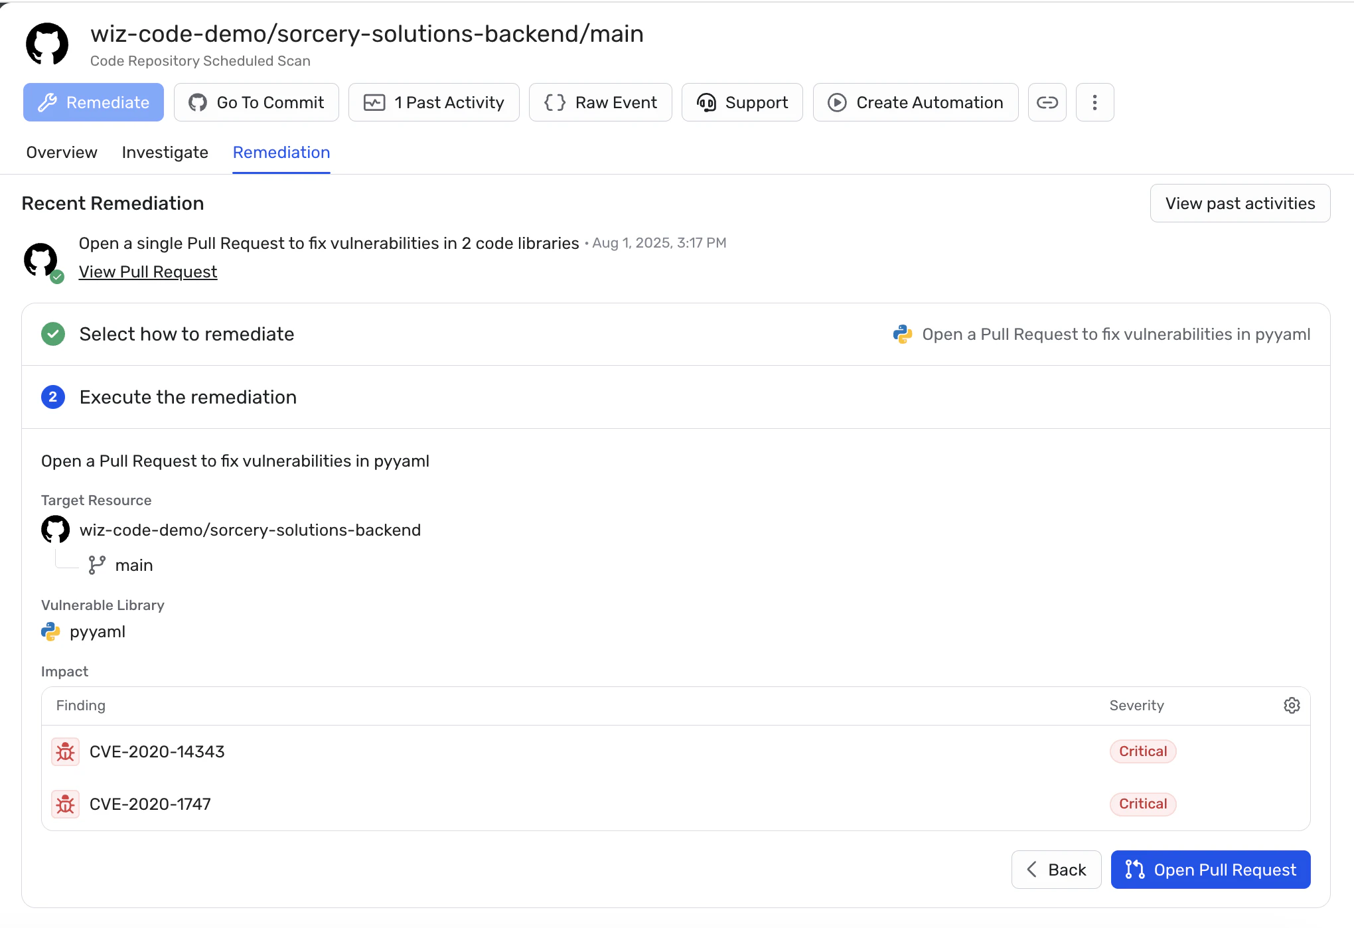1354x928 pixels.
Task: Click the chevron arrow in the Back button
Action: click(x=1031, y=870)
